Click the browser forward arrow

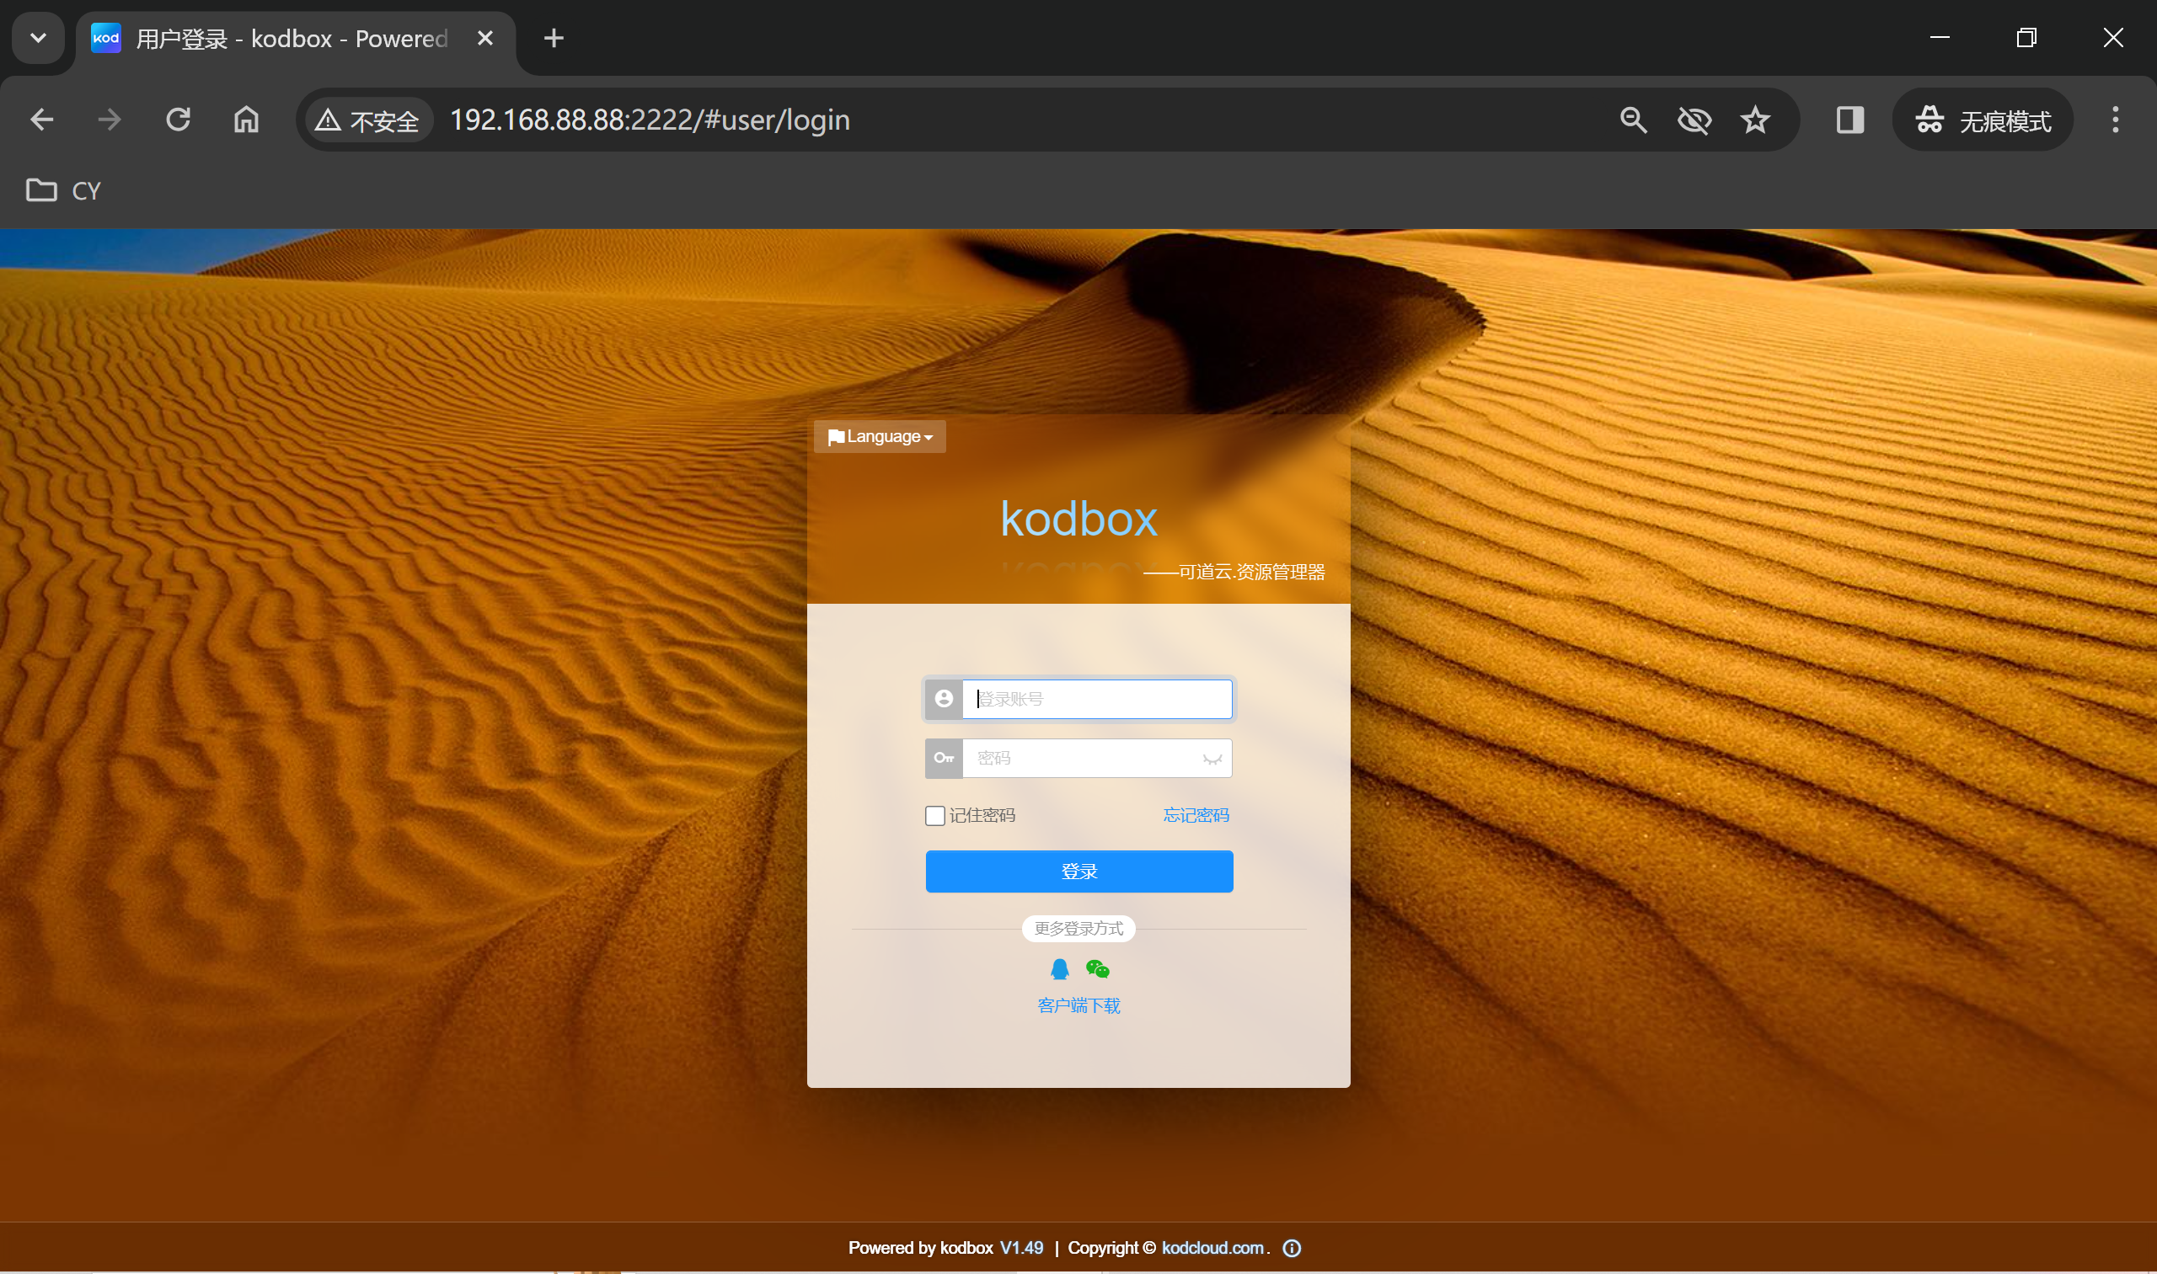(x=110, y=120)
